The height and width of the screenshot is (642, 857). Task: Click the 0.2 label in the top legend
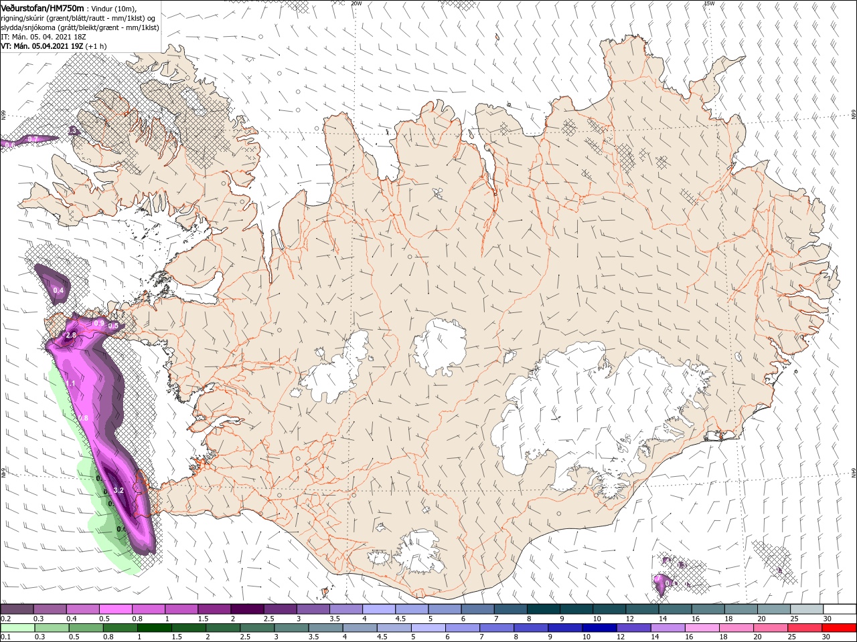[6, 619]
